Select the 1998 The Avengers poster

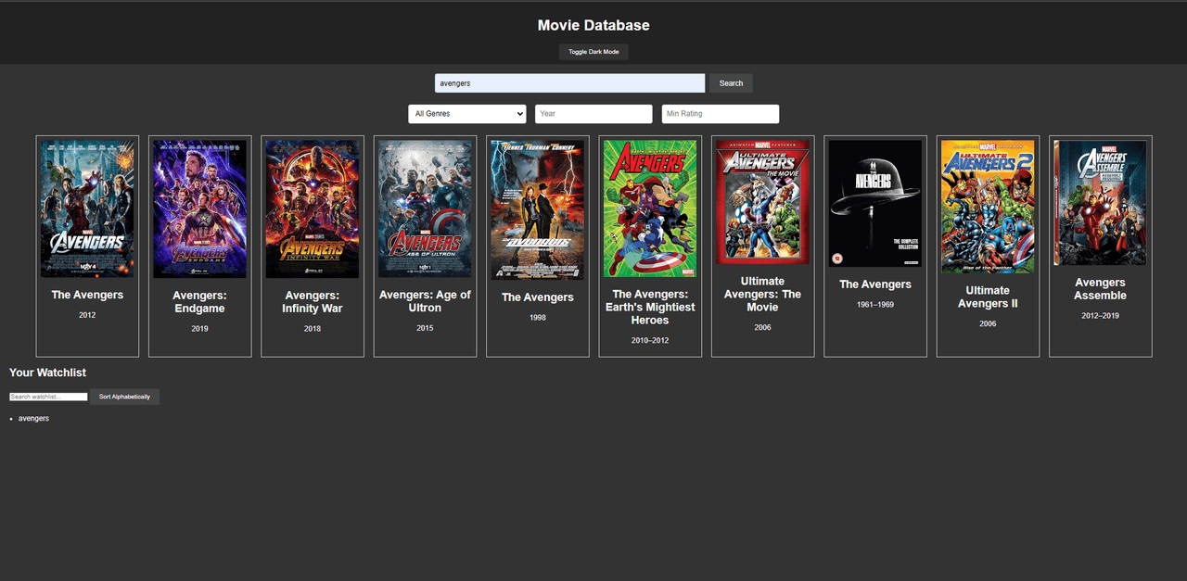coord(538,209)
